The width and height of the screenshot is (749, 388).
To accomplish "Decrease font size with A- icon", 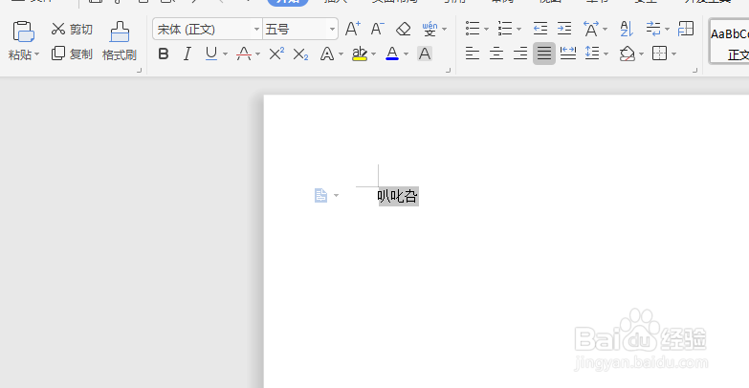I will 377,29.
